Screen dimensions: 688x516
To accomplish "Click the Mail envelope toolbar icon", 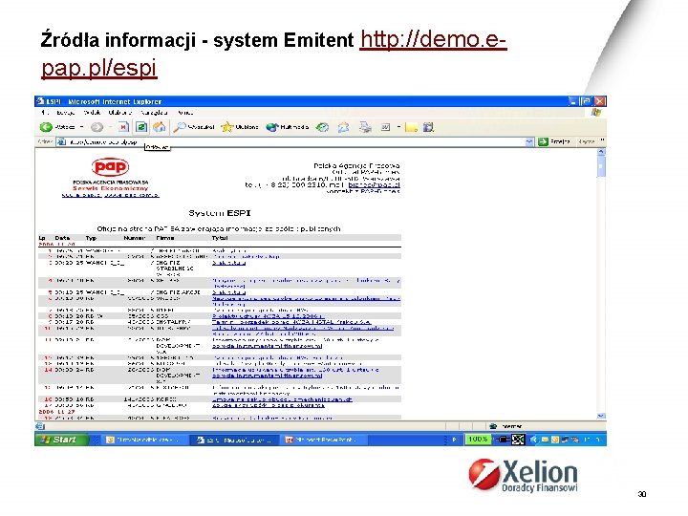I will [x=344, y=127].
